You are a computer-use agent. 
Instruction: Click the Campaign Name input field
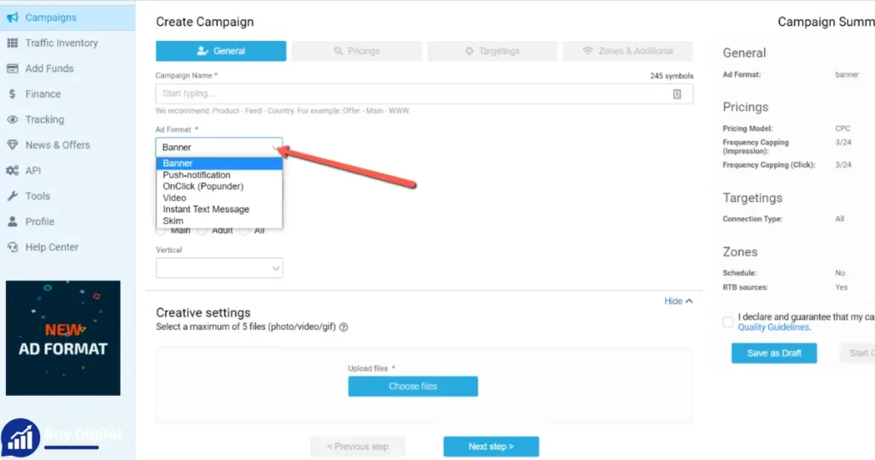tap(424, 94)
